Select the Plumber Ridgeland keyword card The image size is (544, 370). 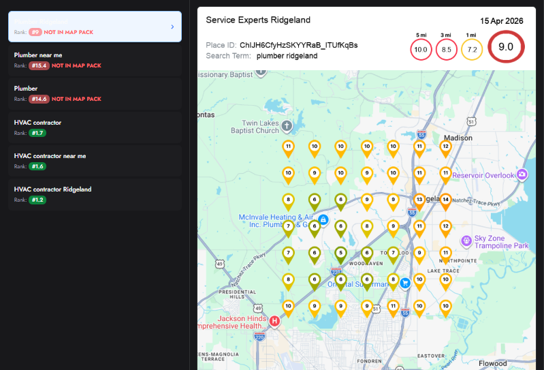pyautogui.click(x=95, y=27)
